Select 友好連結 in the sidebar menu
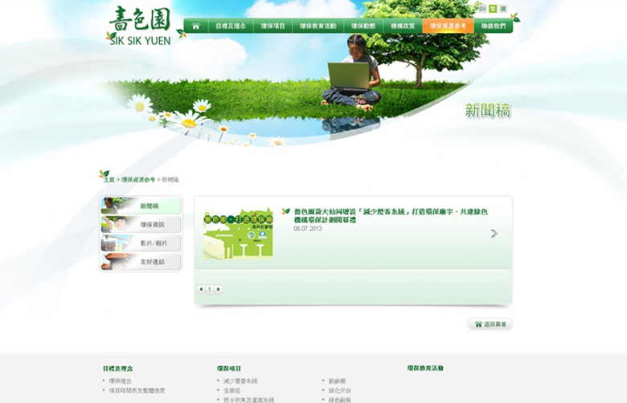 click(x=141, y=262)
